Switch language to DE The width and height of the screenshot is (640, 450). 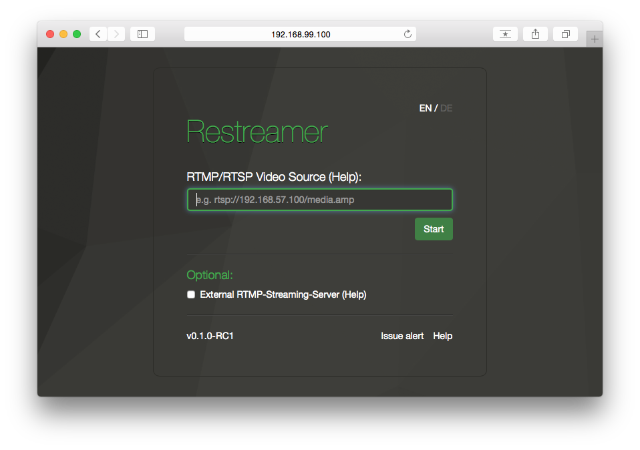coord(446,108)
